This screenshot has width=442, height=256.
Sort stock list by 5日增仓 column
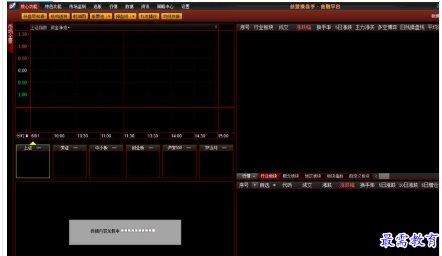(x=430, y=185)
